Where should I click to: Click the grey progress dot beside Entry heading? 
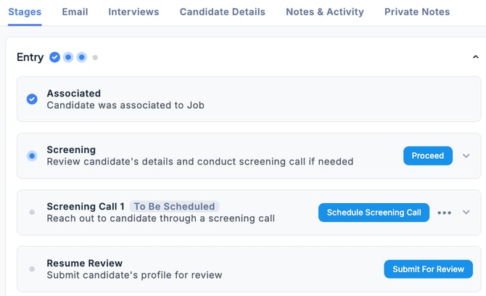coord(95,57)
